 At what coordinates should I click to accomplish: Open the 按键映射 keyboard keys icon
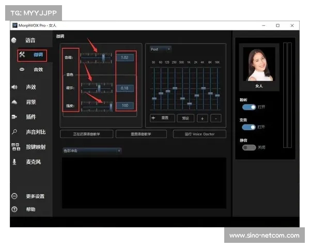pyautogui.click(x=16, y=147)
